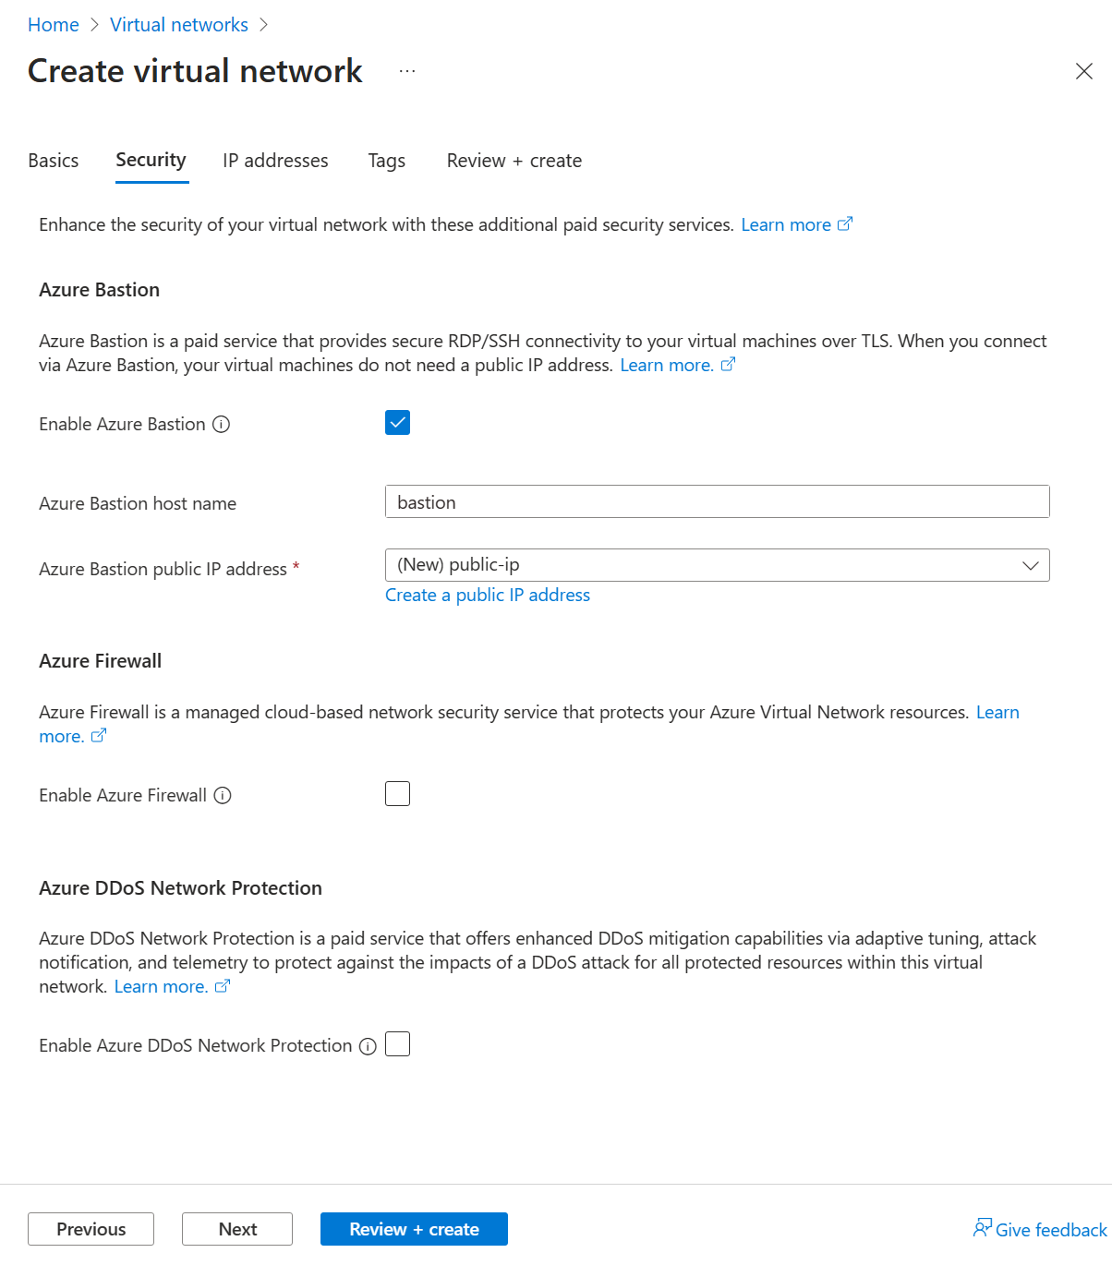Click the external link icon after DDoS Learn more
1112x1265 pixels.
(x=222, y=985)
